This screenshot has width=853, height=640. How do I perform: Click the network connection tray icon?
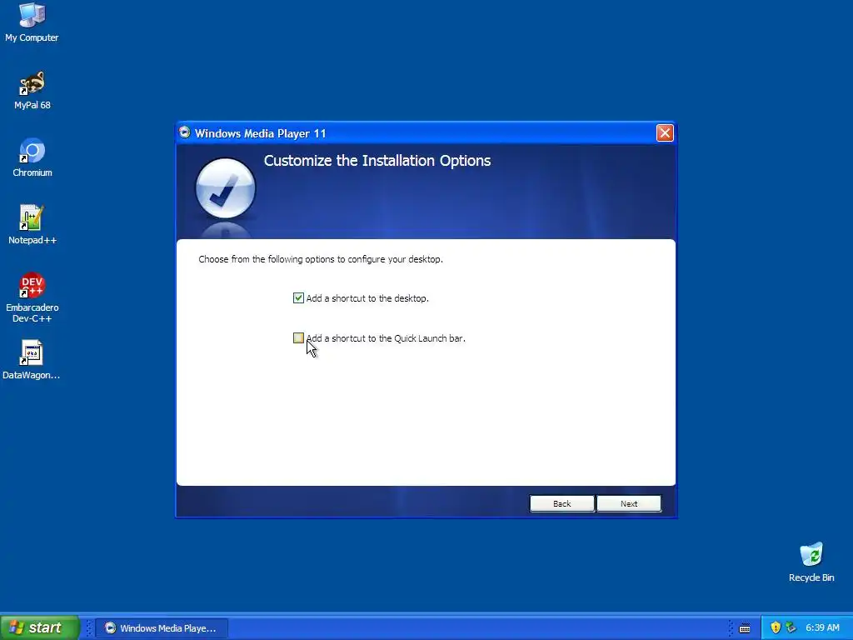(791, 627)
